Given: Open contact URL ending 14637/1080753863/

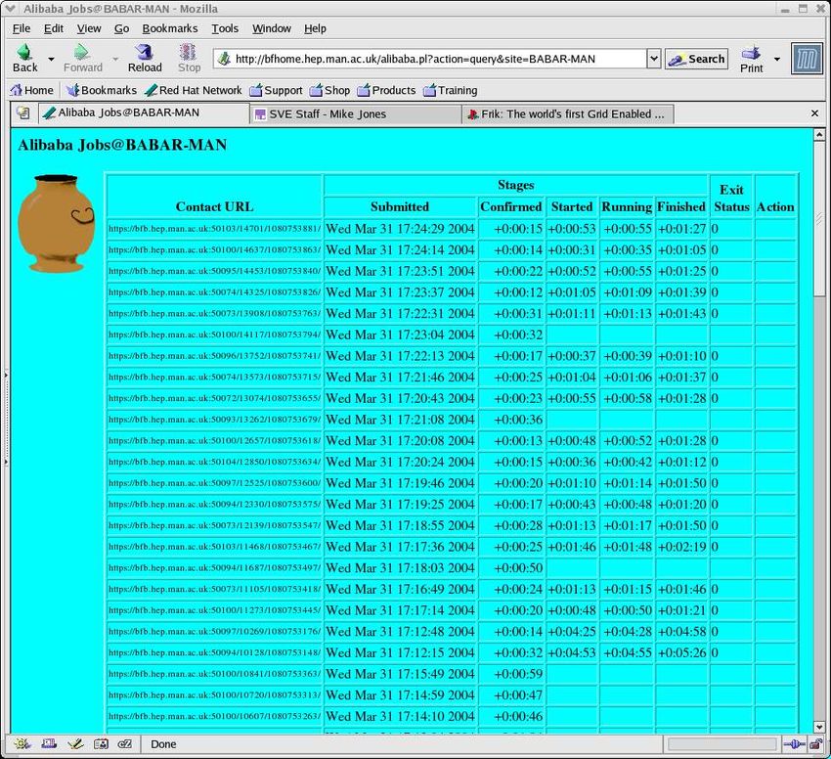Looking at the screenshot, I should point(215,249).
